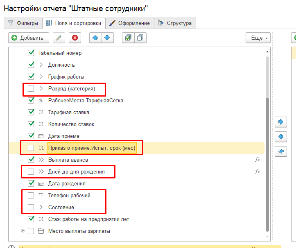The height and width of the screenshot is (248, 296).
Task: Move field down with blue down arrow
Action: (x=107, y=38)
